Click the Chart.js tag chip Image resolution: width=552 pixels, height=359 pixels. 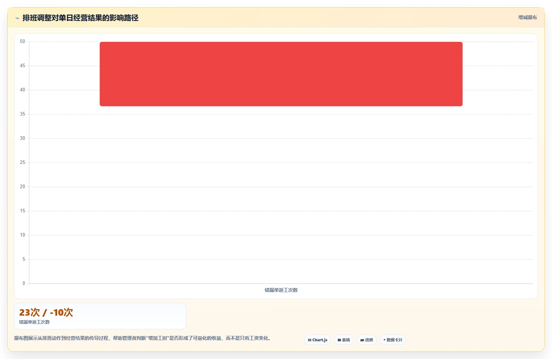point(317,340)
